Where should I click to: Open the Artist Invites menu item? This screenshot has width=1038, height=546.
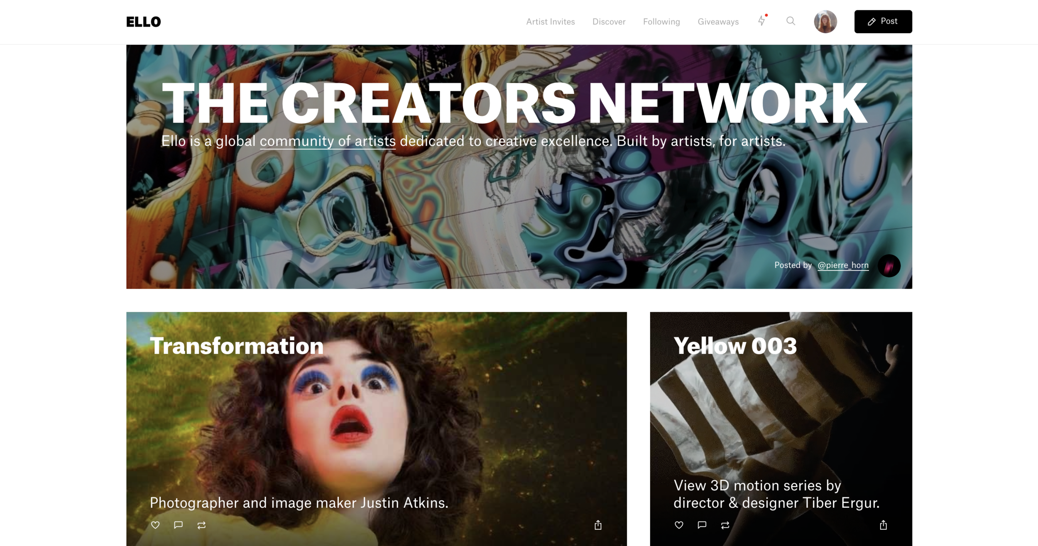[551, 22]
